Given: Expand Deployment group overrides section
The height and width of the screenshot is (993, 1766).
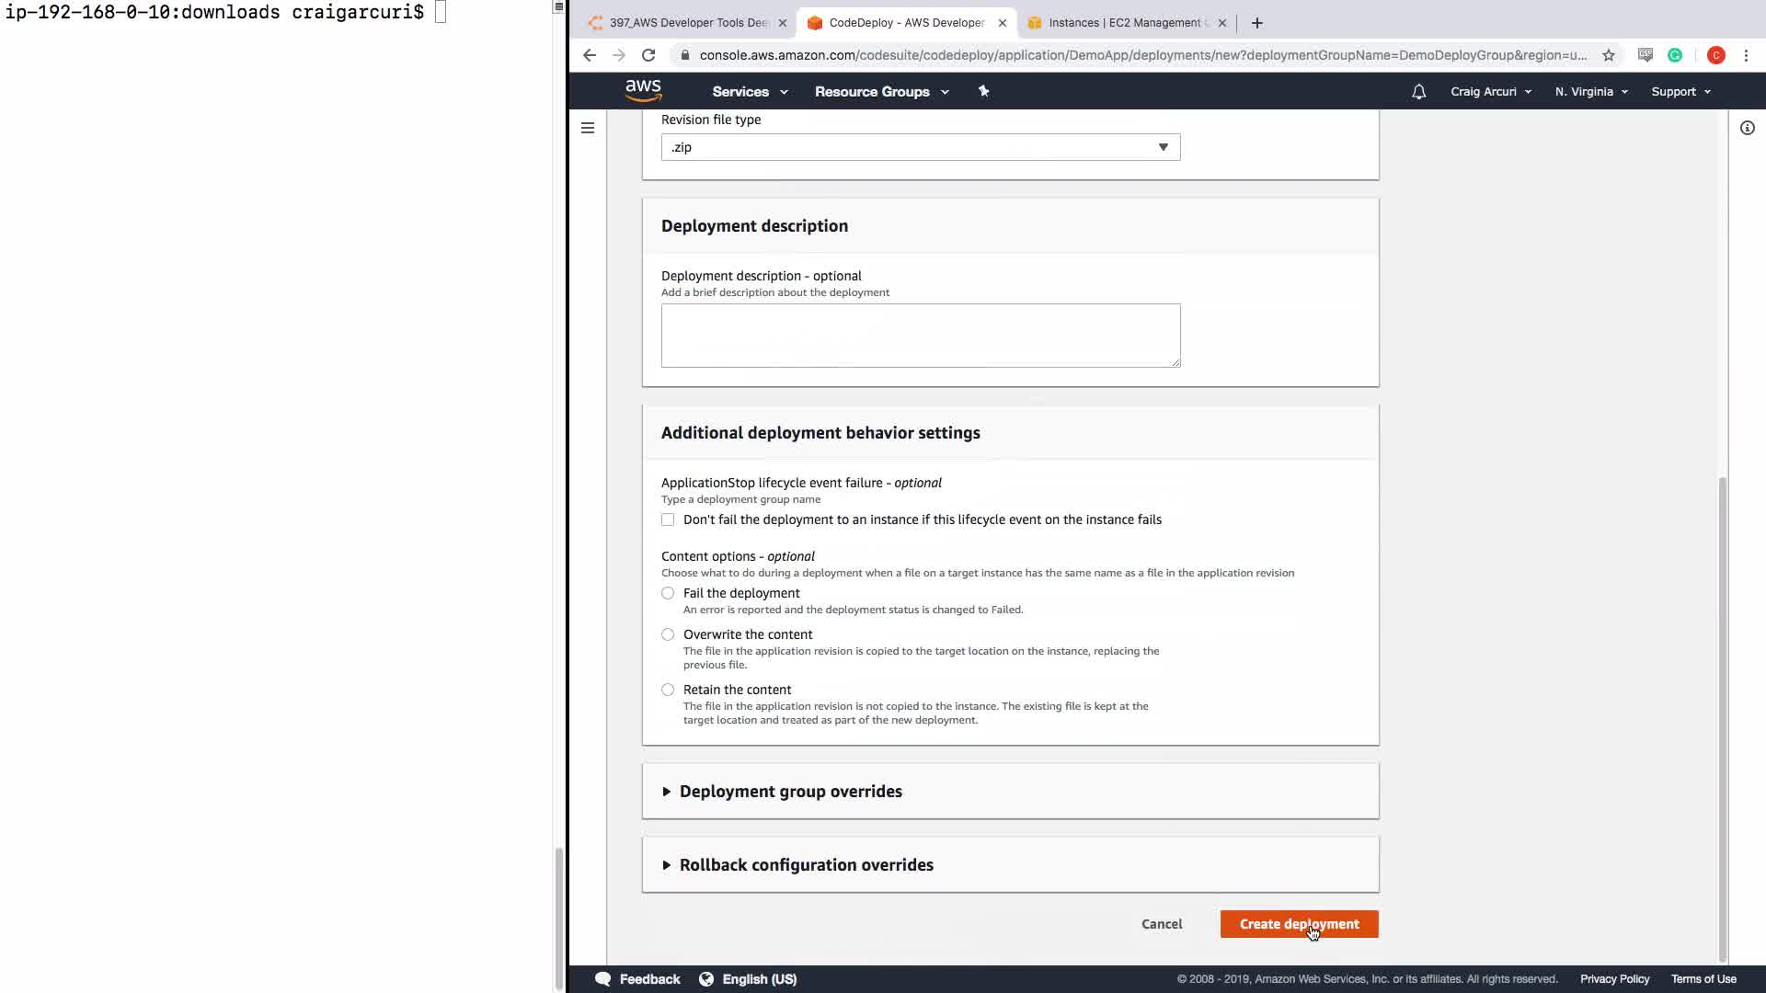Looking at the screenshot, I should click(790, 792).
